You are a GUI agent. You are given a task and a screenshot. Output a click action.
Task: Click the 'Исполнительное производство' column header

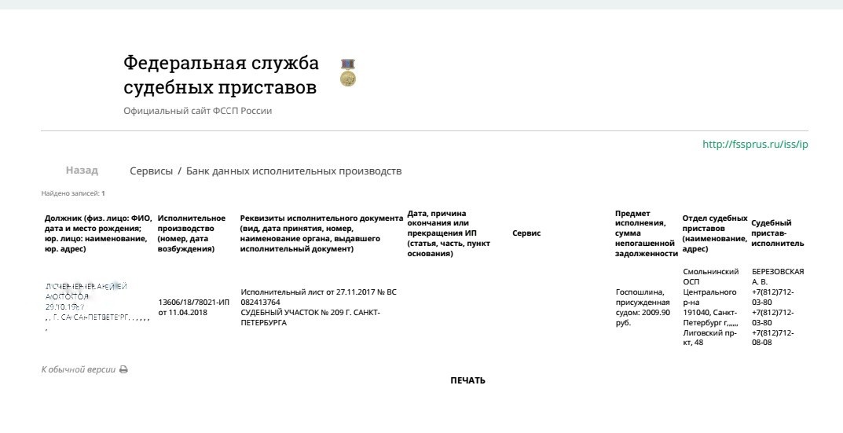click(x=192, y=233)
